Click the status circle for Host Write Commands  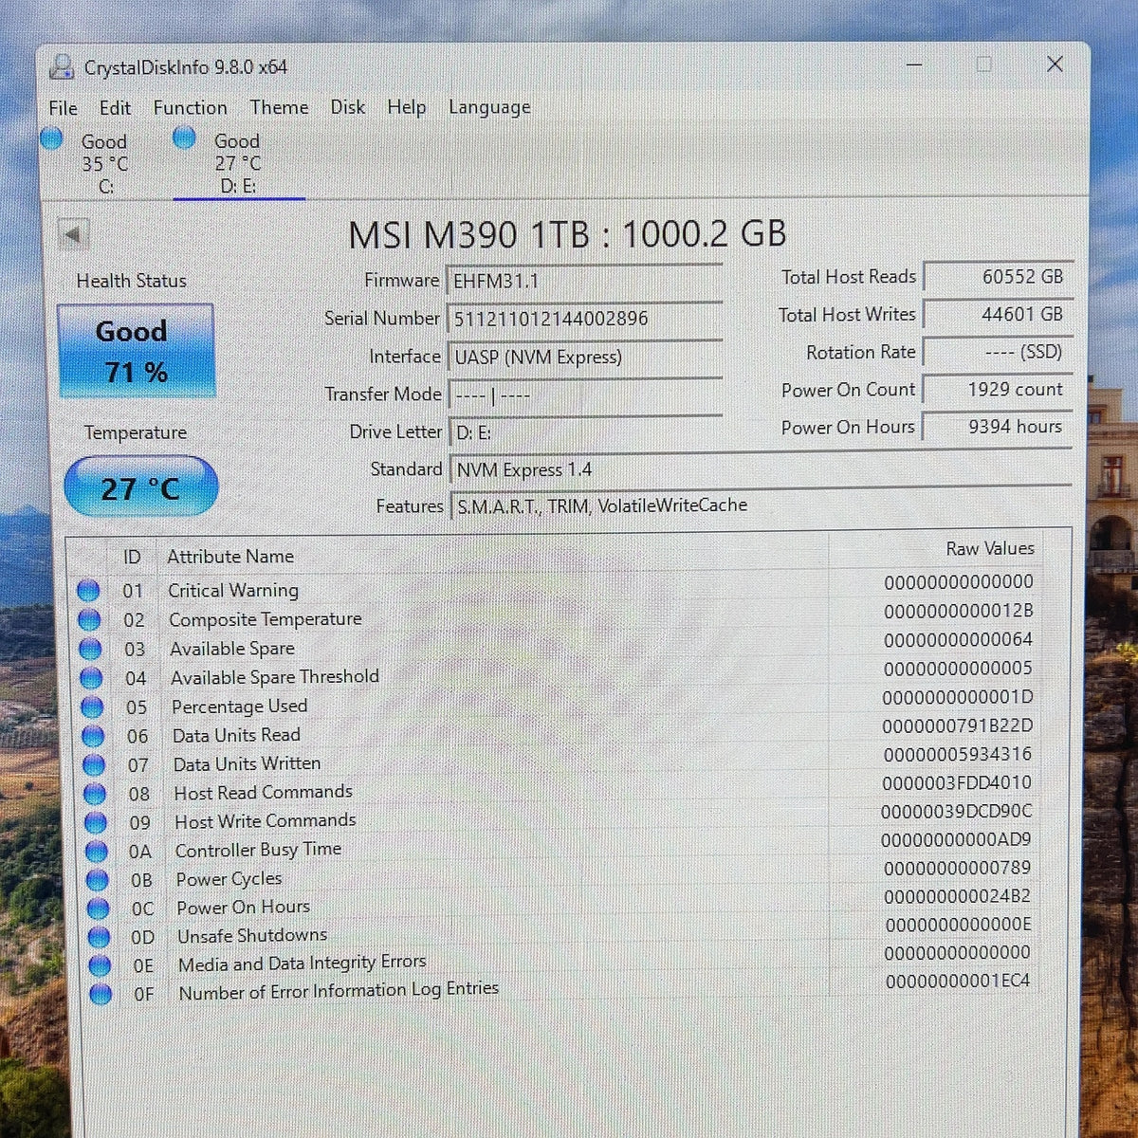[x=96, y=822]
